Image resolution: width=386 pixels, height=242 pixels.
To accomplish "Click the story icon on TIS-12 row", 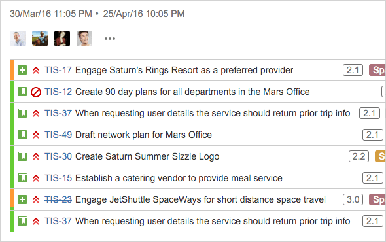I will 22,92.
